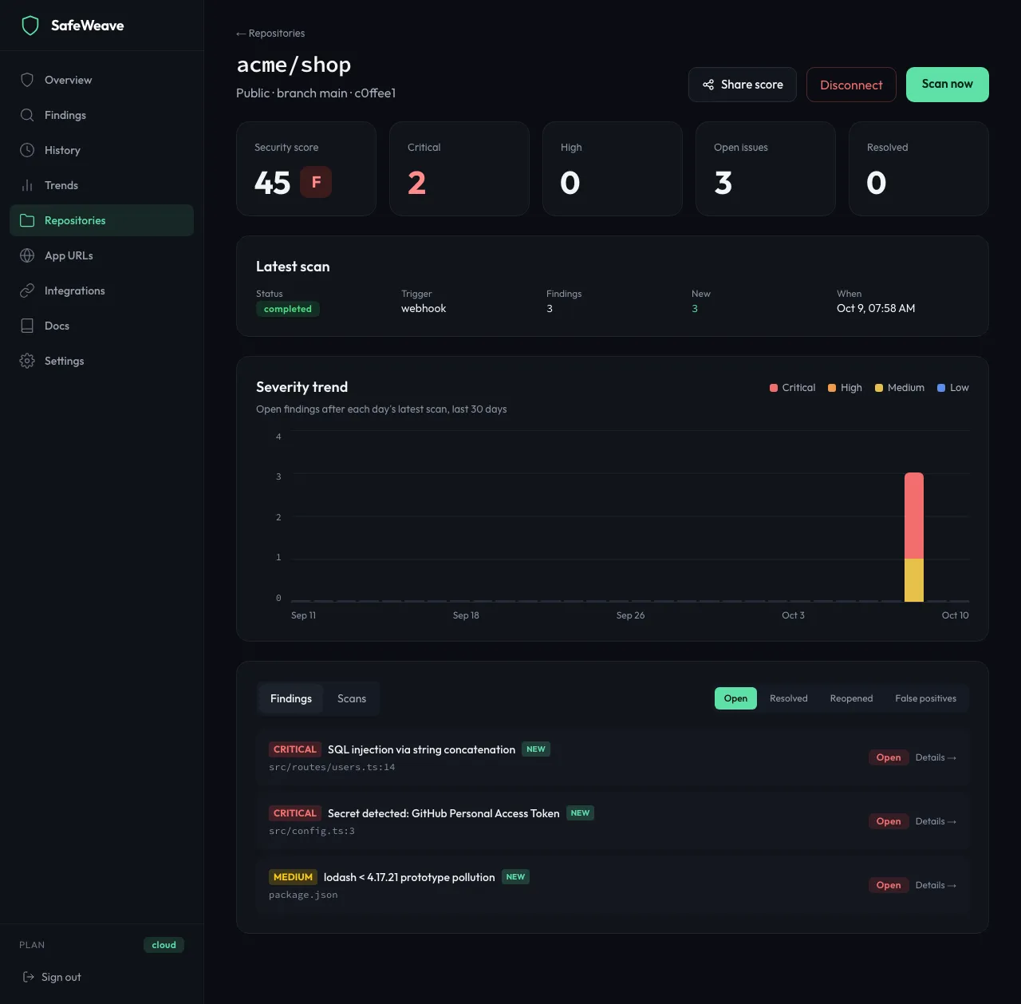Click the Critical legend color swatch
Viewport: 1021px width, 1004px height.
click(x=774, y=388)
